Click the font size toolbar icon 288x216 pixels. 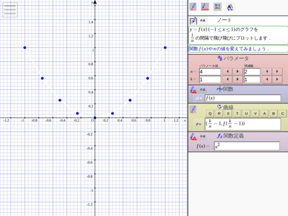pos(230,7)
